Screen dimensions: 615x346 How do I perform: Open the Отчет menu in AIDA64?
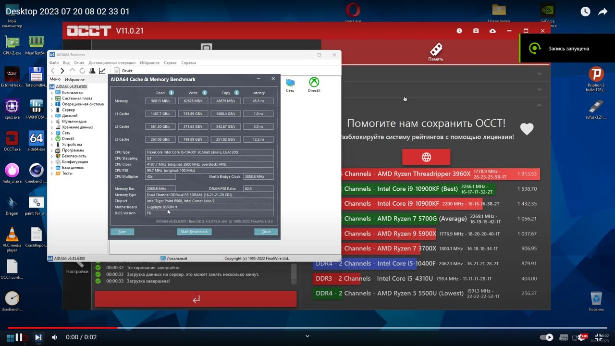pyautogui.click(x=79, y=63)
